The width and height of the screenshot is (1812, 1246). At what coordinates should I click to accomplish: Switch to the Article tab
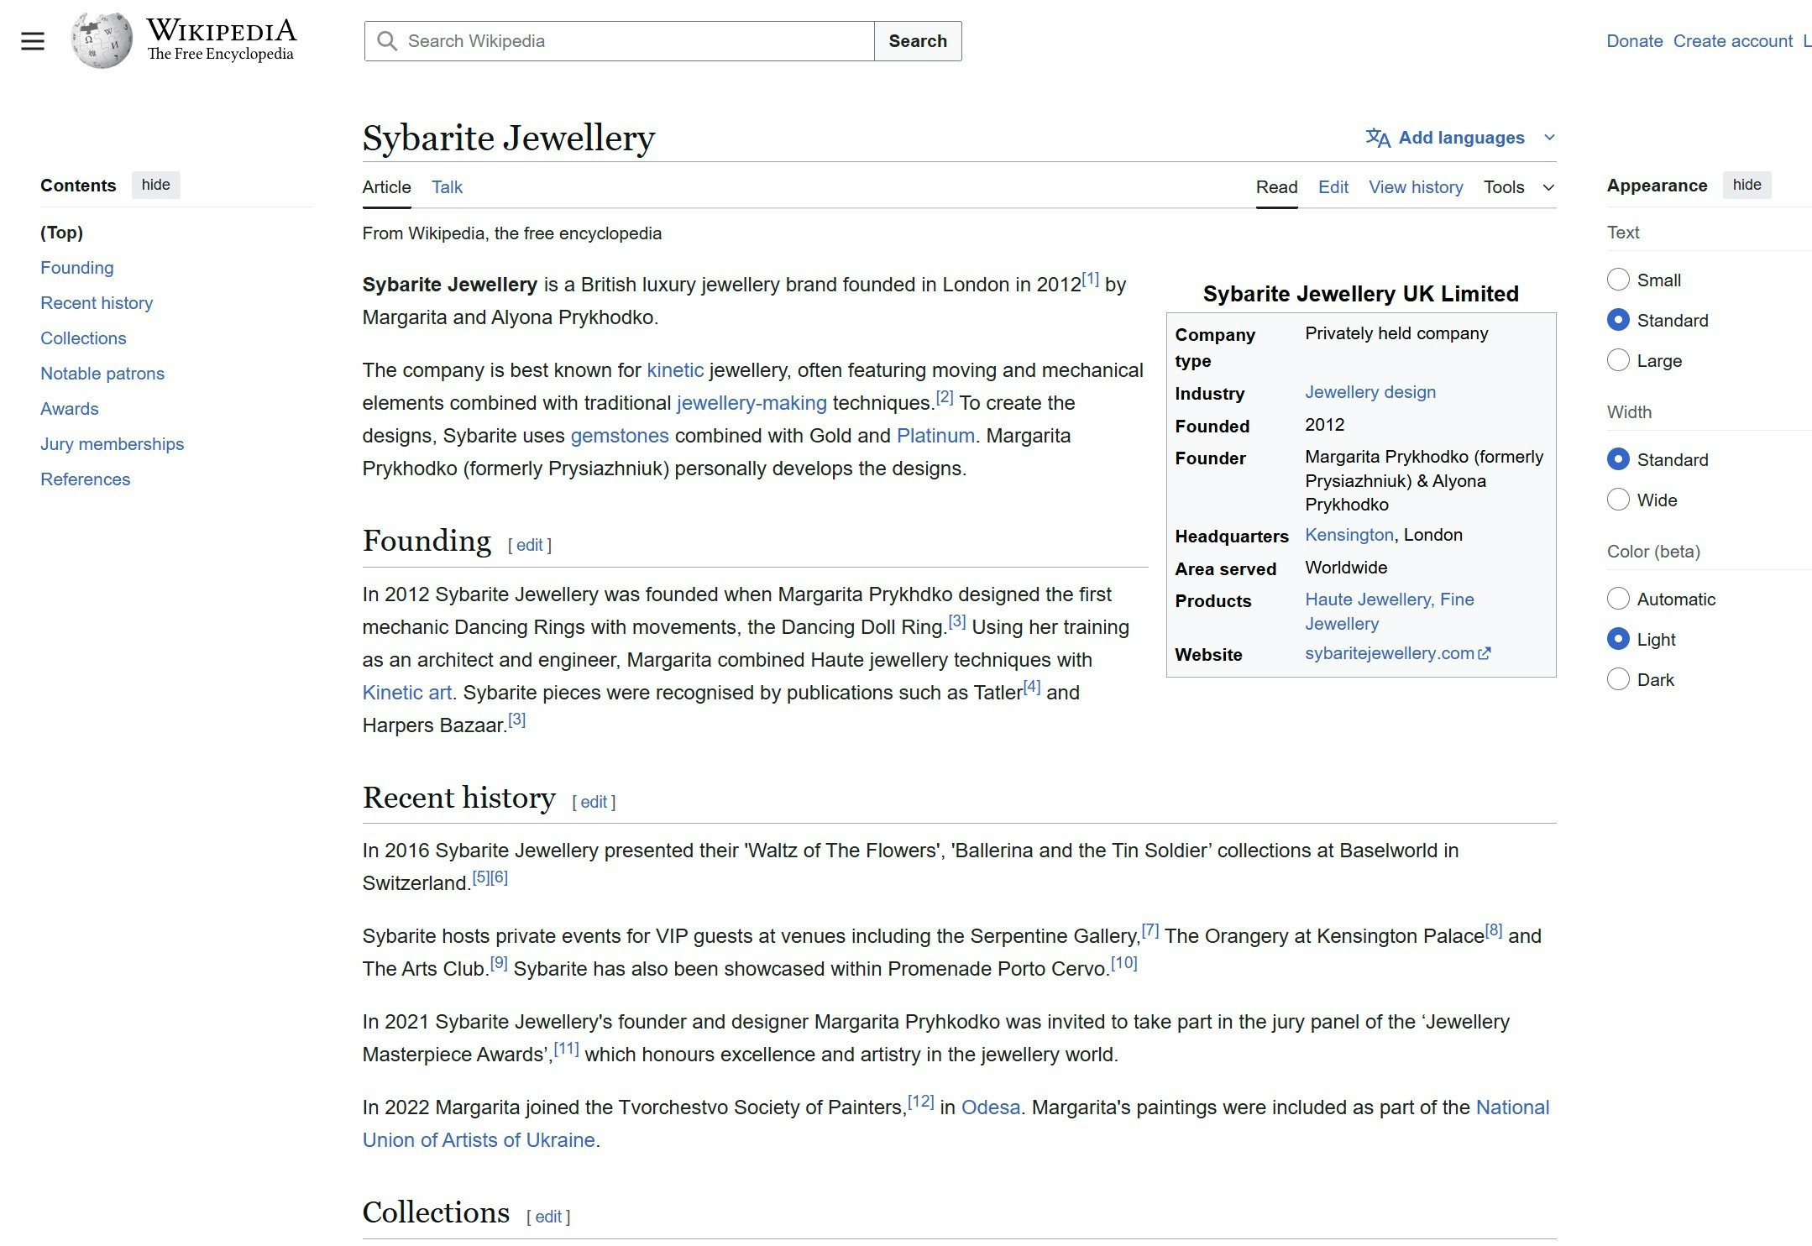click(386, 187)
